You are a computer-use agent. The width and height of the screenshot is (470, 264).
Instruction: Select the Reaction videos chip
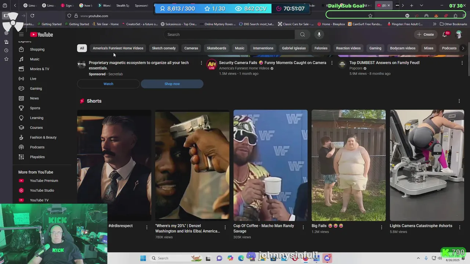pyautogui.click(x=348, y=48)
